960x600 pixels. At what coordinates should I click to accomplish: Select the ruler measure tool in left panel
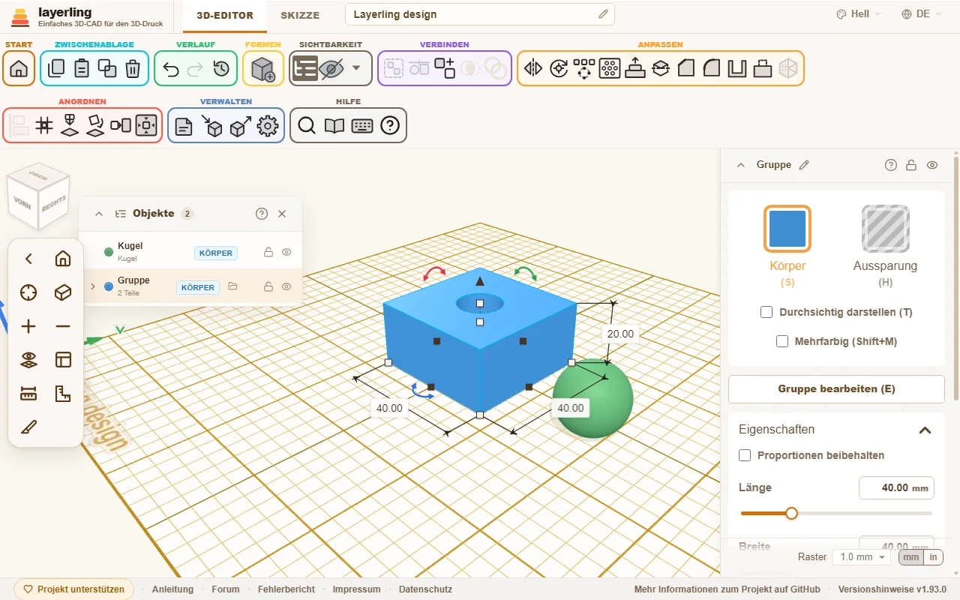tap(28, 394)
